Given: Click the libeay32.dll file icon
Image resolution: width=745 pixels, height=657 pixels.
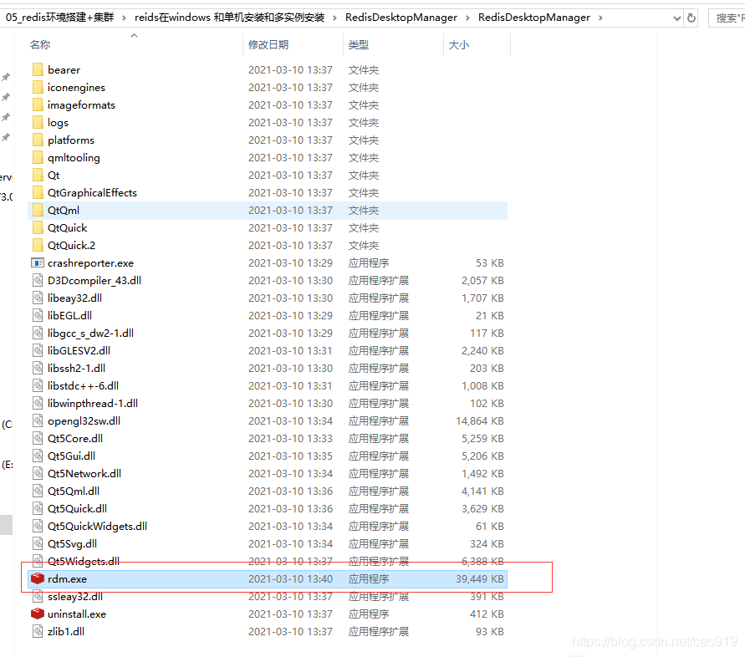Looking at the screenshot, I should coord(38,298).
